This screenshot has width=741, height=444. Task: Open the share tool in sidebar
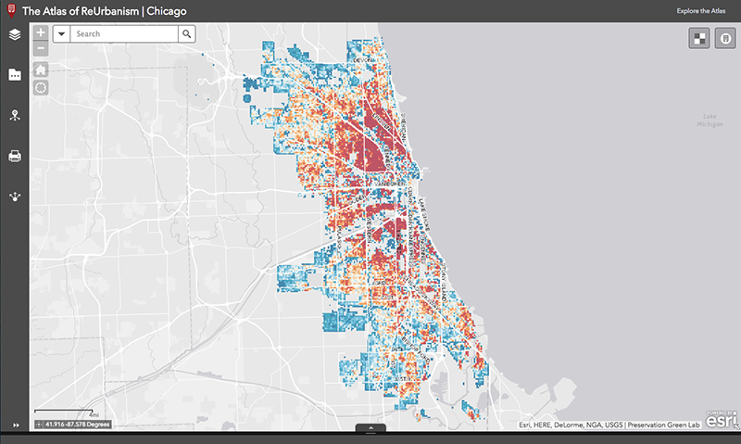15,197
